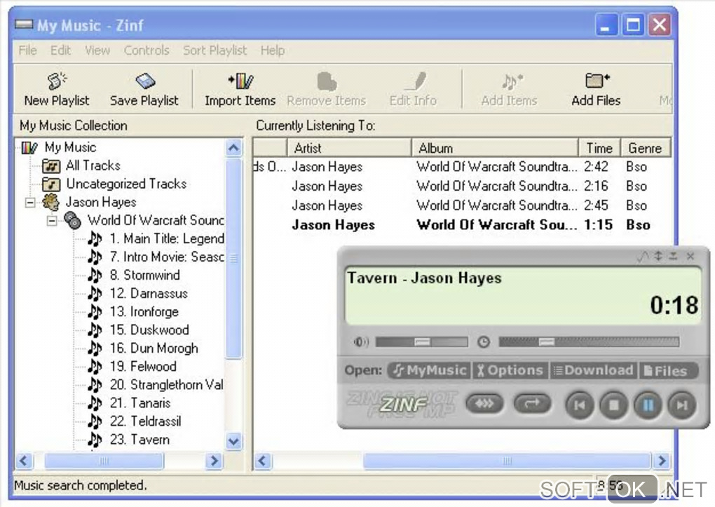Select the My Music root icon
Image resolution: width=715 pixels, height=507 pixels.
(x=30, y=147)
